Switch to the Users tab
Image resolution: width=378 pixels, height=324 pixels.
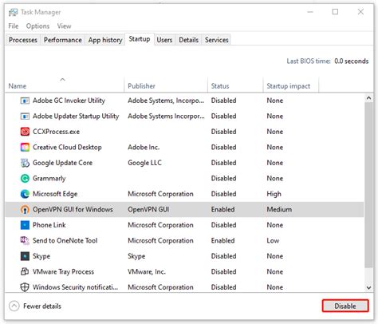(x=164, y=40)
